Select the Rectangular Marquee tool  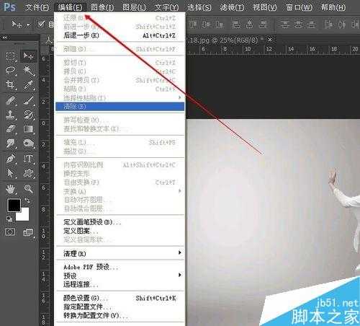11,56
